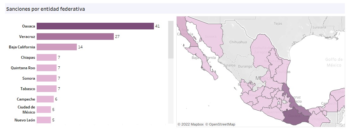This screenshot has width=354, height=129.
Task: Click the Ciudad de México bar
Action: pos(44,109)
